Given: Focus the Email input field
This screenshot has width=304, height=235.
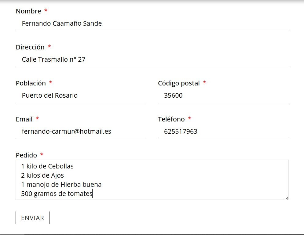Looking at the screenshot, I should click(81, 132).
